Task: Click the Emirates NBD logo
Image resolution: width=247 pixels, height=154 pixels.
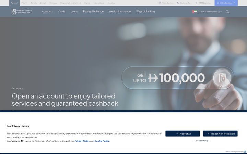Action: click(22, 12)
